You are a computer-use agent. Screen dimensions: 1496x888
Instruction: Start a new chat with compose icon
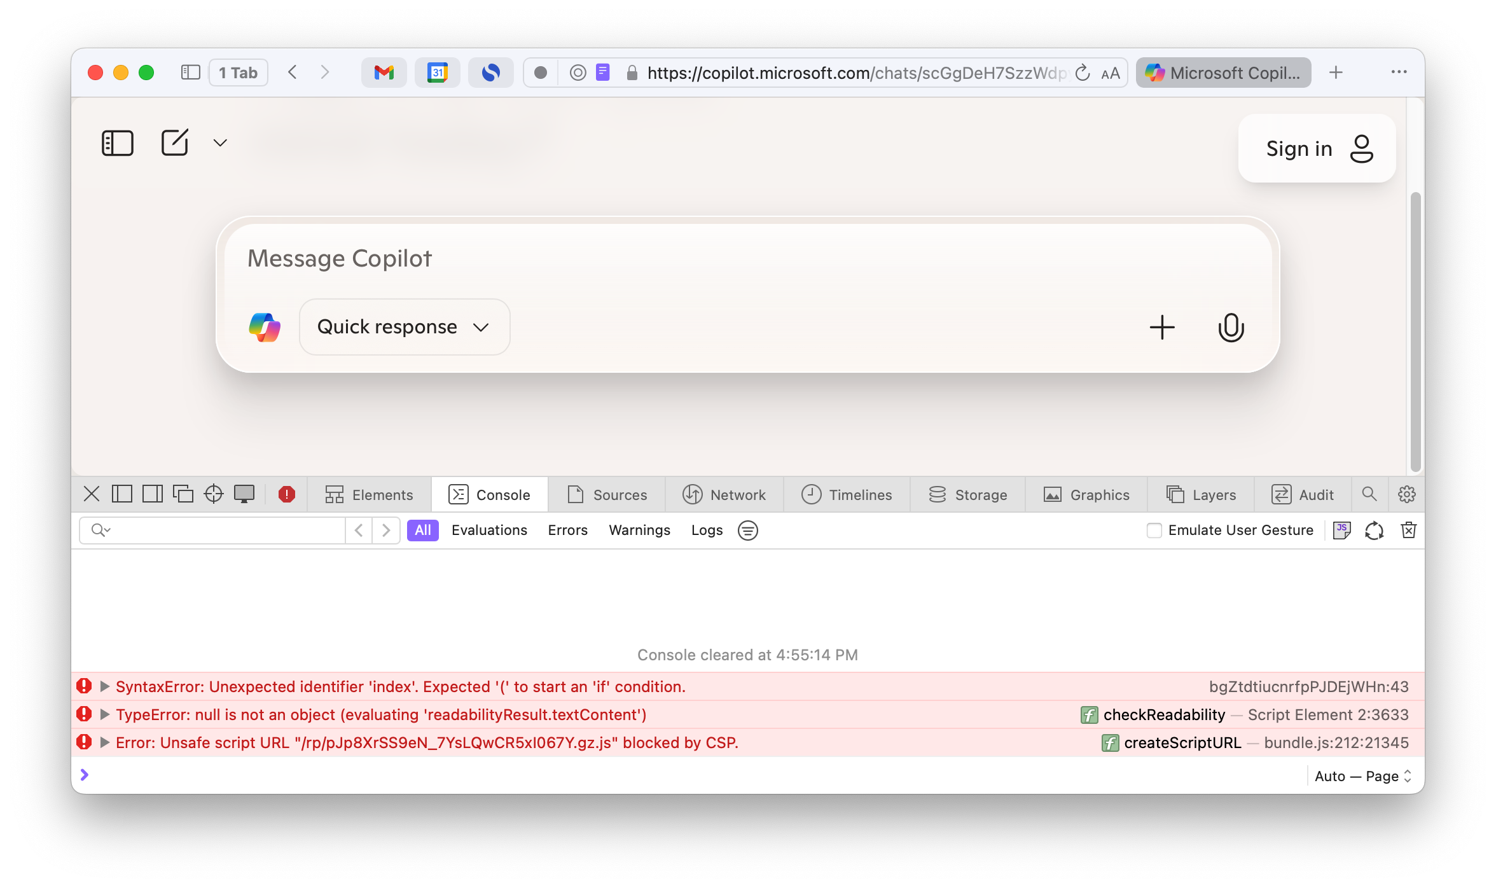point(175,142)
